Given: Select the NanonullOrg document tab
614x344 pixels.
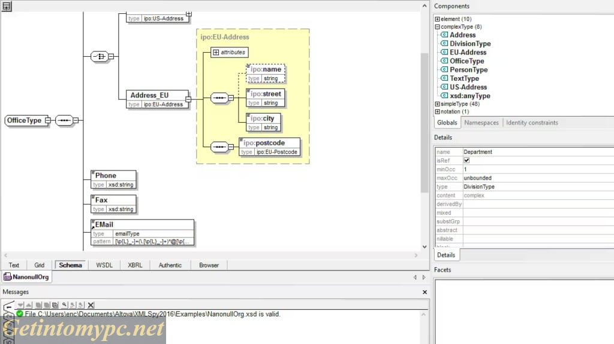Looking at the screenshot, I should [26, 277].
